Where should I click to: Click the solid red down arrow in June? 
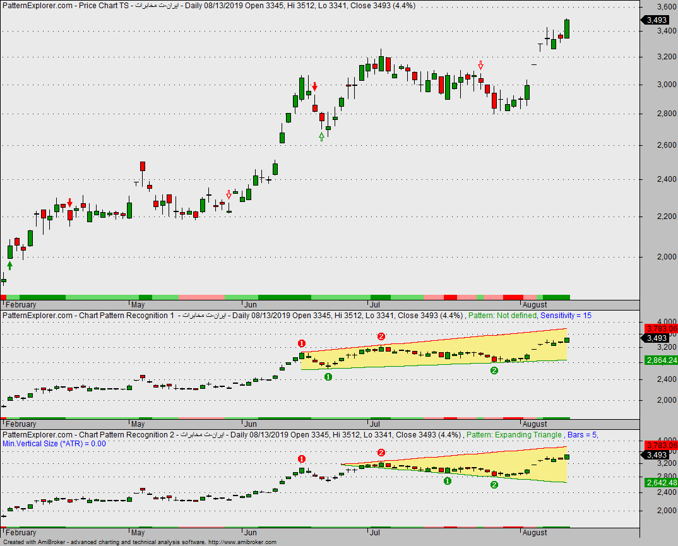pyautogui.click(x=315, y=86)
